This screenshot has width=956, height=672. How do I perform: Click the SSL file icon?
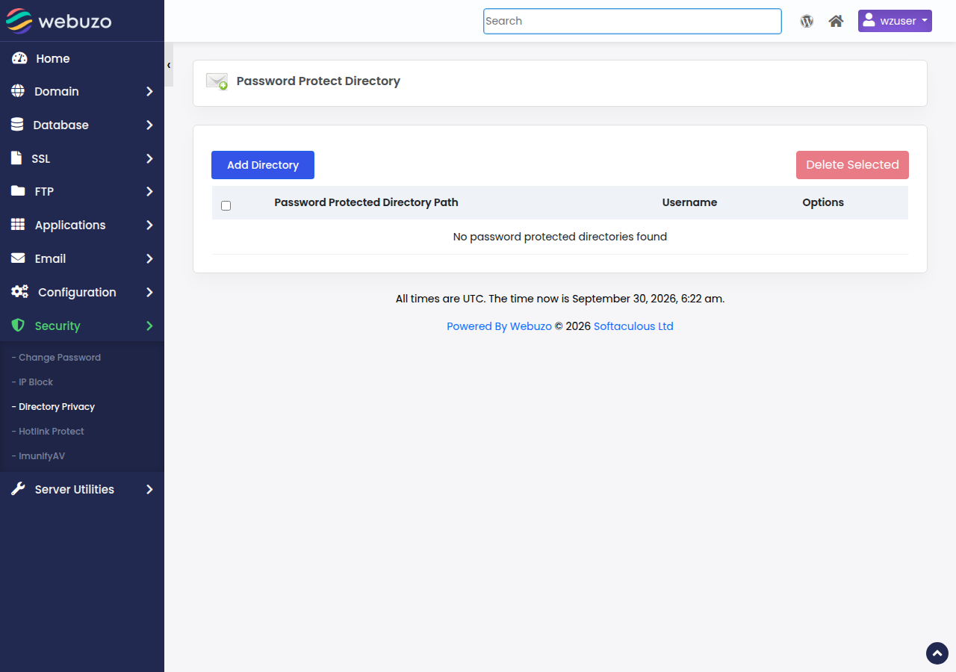pos(16,158)
